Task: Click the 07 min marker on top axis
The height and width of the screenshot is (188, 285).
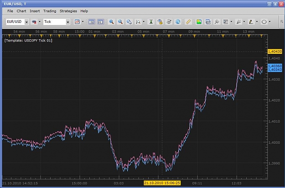Action: (169, 31)
